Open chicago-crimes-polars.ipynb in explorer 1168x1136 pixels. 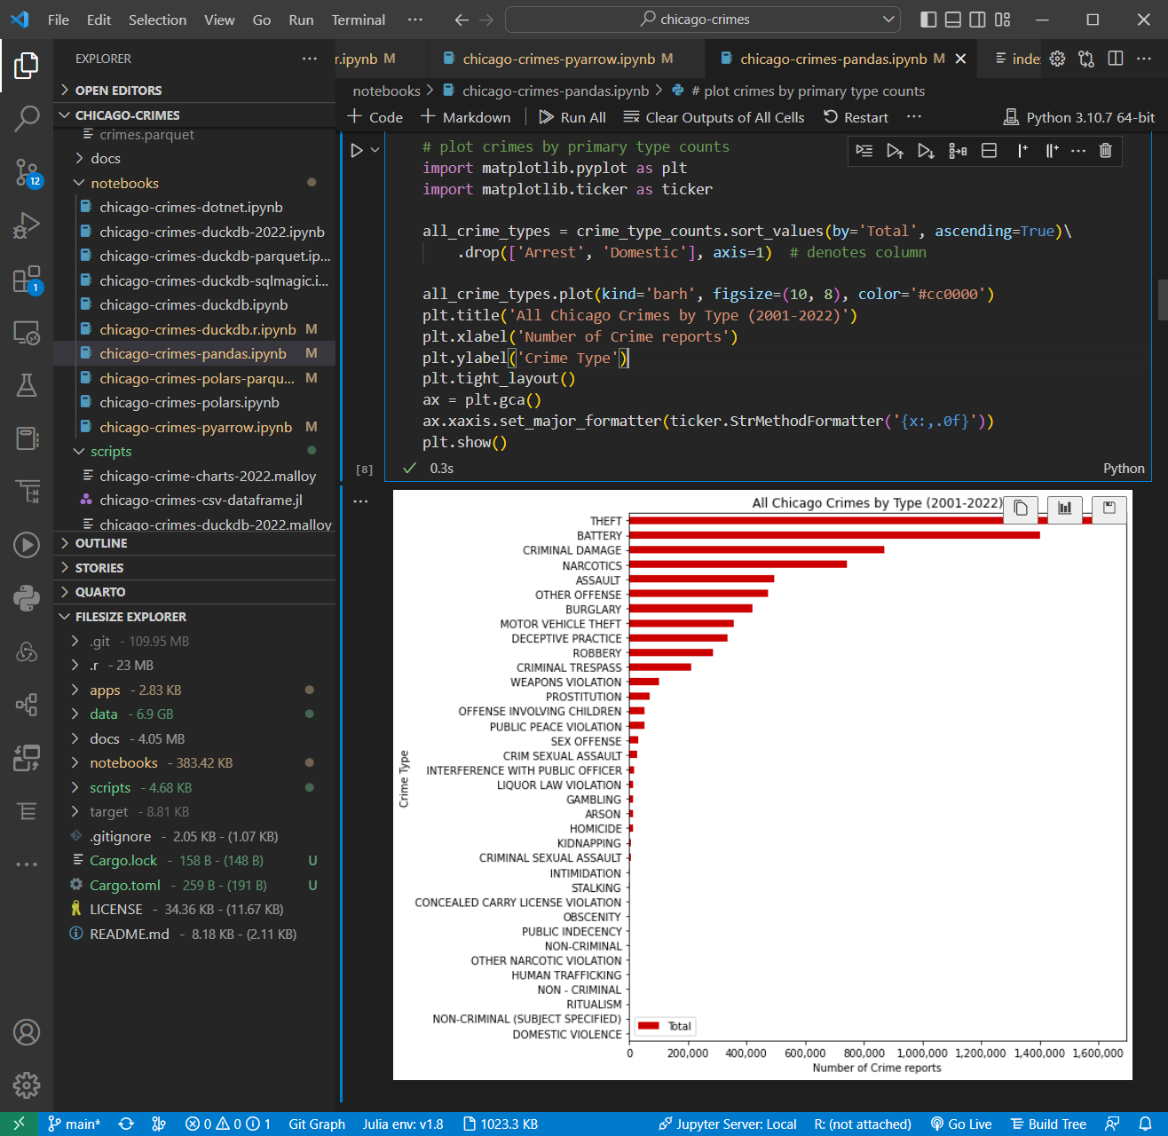coord(189,402)
